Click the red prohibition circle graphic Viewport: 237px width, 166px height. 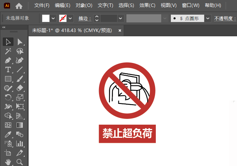click(127, 91)
